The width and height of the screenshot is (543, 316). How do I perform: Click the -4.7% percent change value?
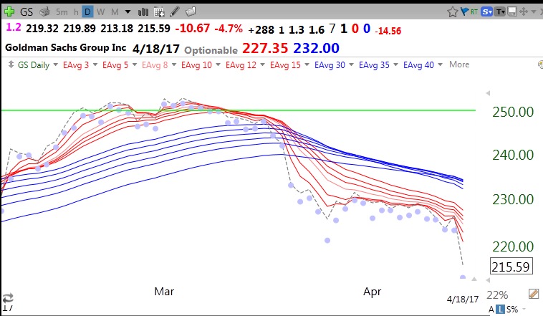tap(229, 28)
